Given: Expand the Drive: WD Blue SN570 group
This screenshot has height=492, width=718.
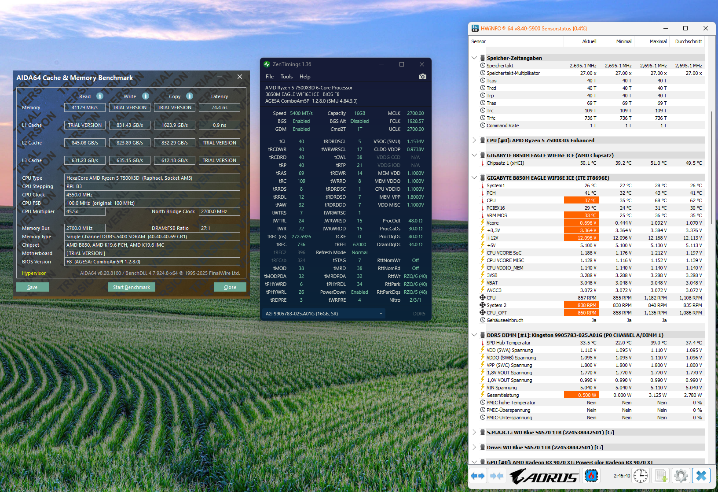Looking at the screenshot, I should click(x=474, y=447).
